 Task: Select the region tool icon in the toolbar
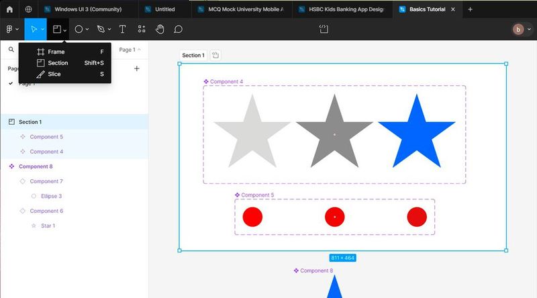point(57,30)
